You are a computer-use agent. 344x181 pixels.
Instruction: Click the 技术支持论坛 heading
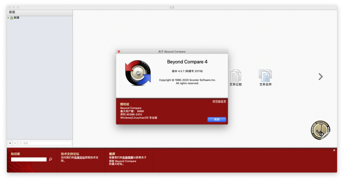pos(70,154)
